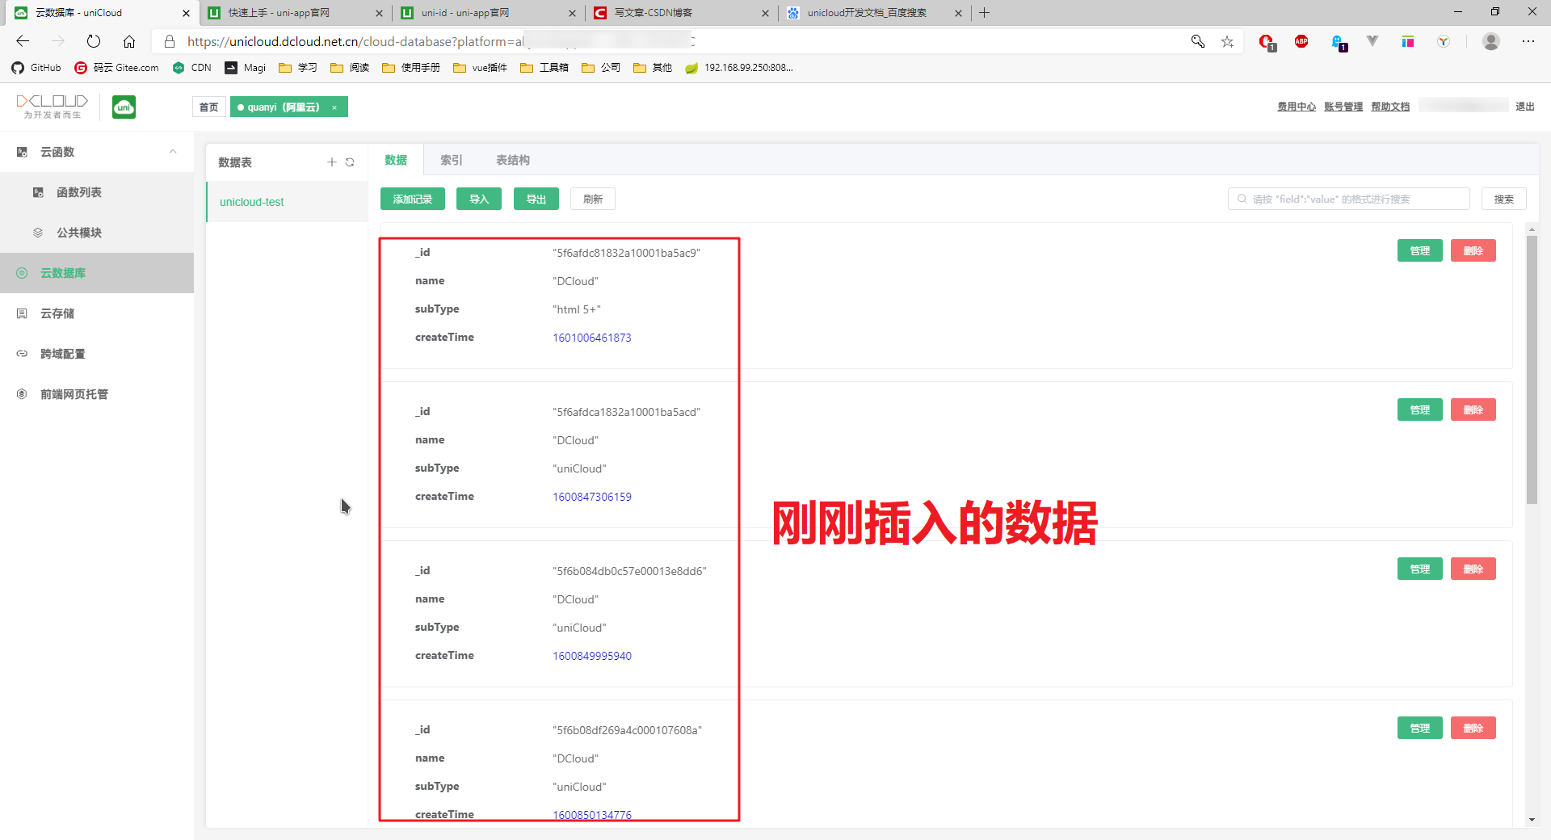Open the 帮助文档 link

point(1390,107)
